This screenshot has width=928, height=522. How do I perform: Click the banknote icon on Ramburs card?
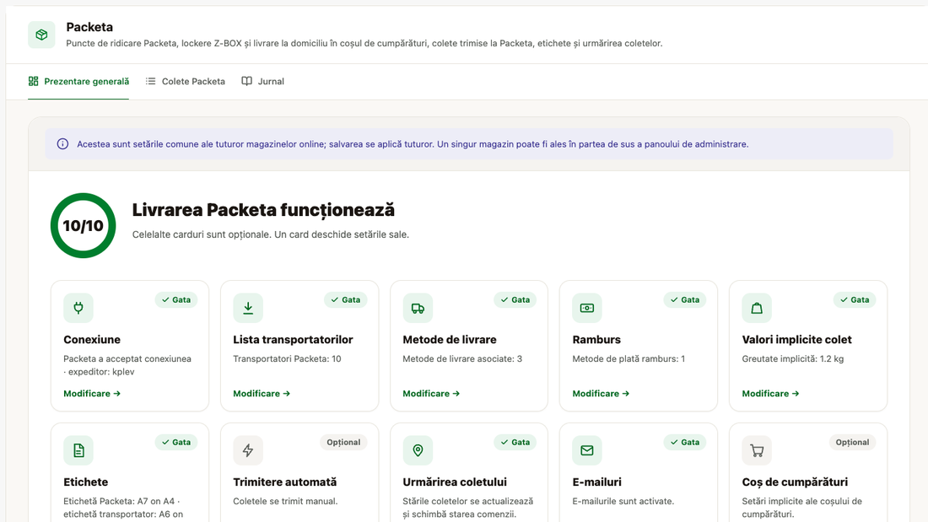587,308
